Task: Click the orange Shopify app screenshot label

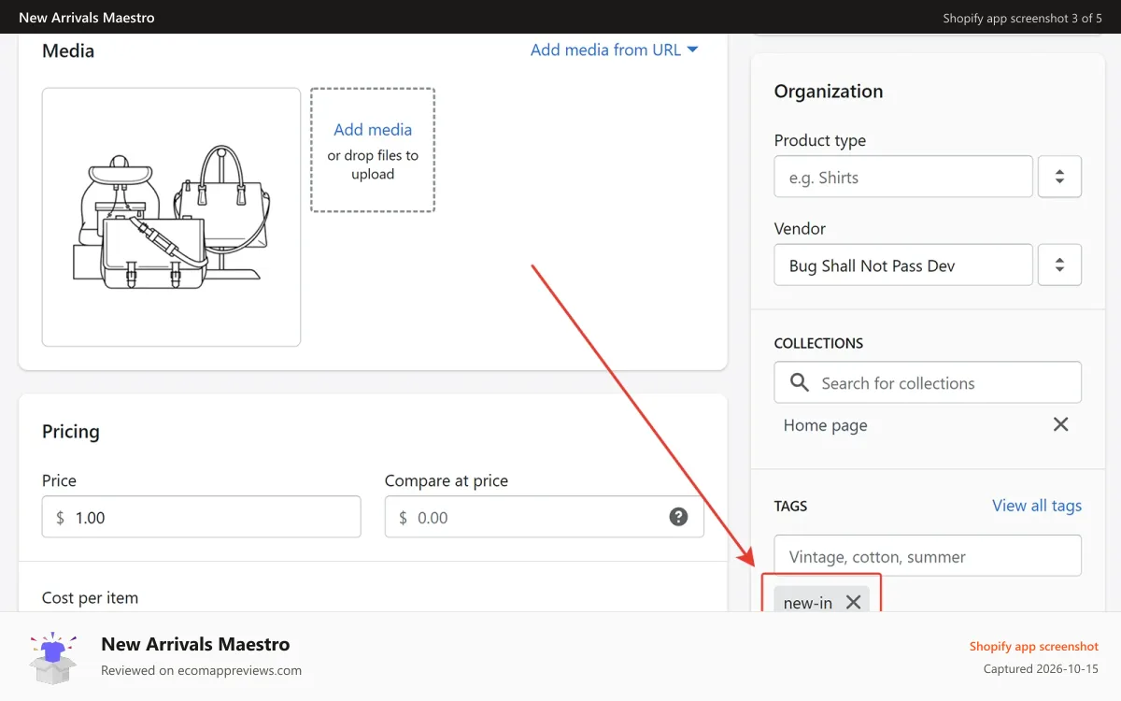Action: tap(1034, 647)
